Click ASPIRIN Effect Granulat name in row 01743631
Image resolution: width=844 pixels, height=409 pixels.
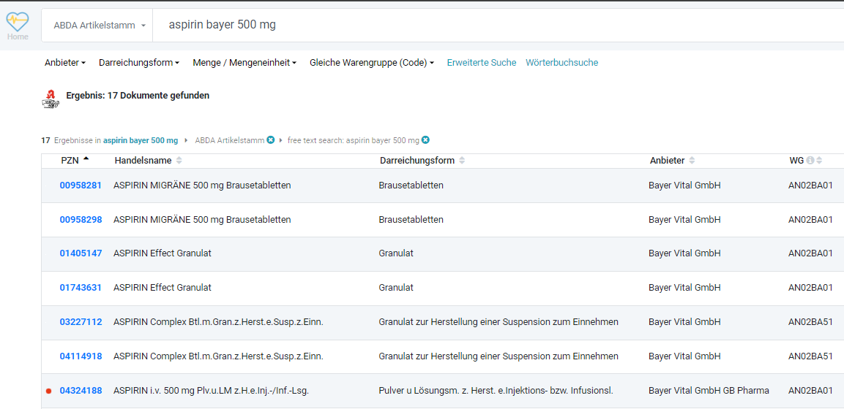[163, 288]
